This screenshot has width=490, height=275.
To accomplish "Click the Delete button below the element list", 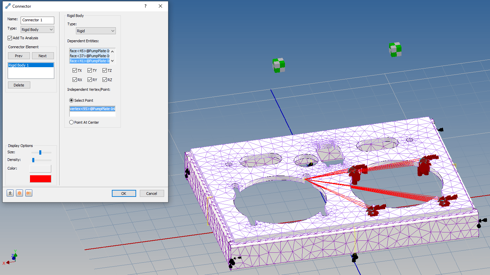I will pyautogui.click(x=19, y=85).
